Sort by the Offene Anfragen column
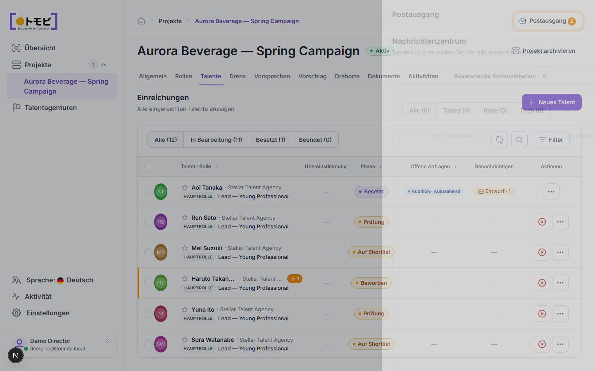Screen dimensions: 595x371 point(433,167)
